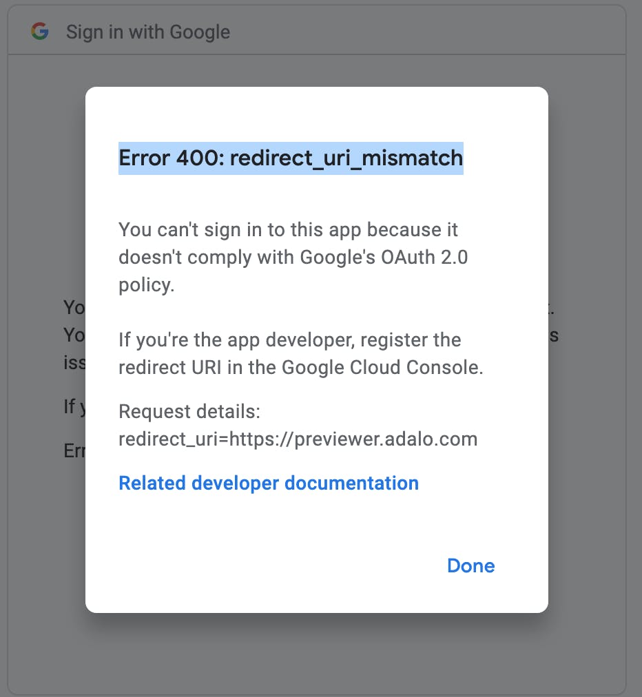Click the "You can't sign in to this app" line

pyautogui.click(x=288, y=229)
